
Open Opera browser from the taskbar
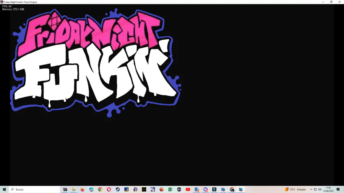[109, 189]
